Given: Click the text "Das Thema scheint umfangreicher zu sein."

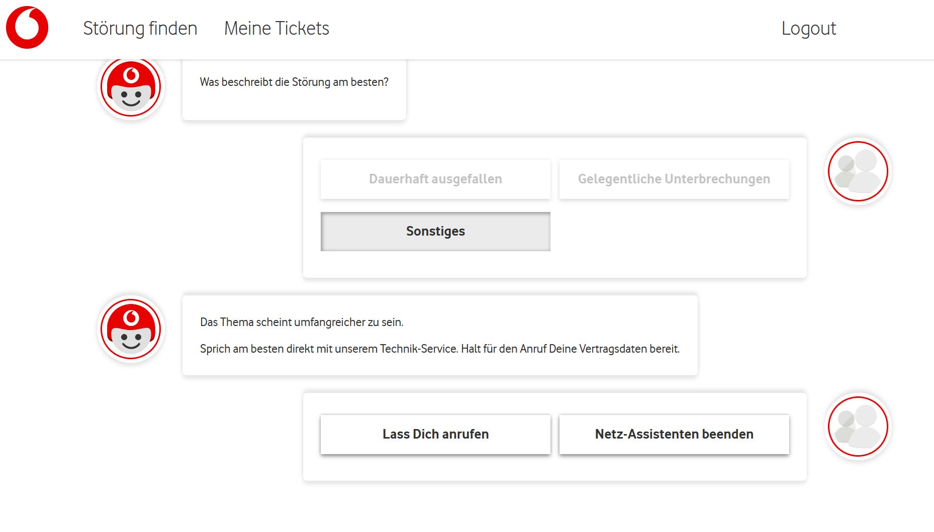Looking at the screenshot, I should (302, 323).
